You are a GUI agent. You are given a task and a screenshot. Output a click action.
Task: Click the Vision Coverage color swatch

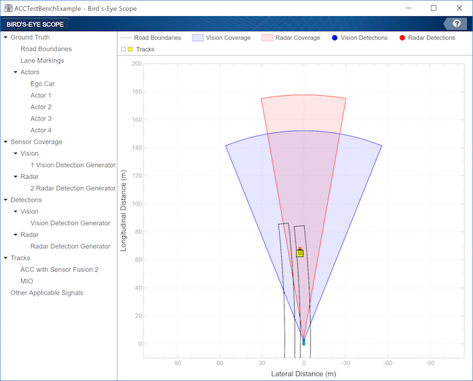pyautogui.click(x=197, y=38)
